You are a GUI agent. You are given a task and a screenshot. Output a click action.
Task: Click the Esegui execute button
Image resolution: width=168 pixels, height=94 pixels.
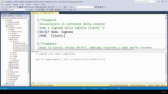click(x=30, y=10)
